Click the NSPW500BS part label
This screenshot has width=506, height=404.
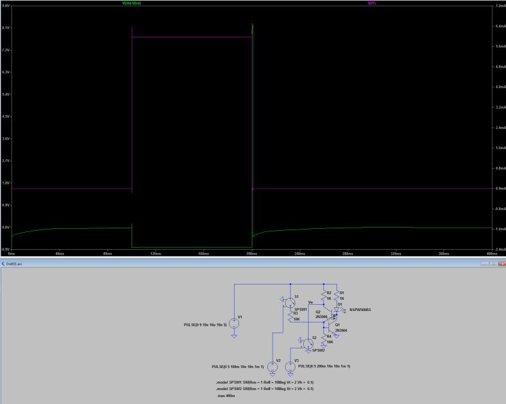pos(360,310)
